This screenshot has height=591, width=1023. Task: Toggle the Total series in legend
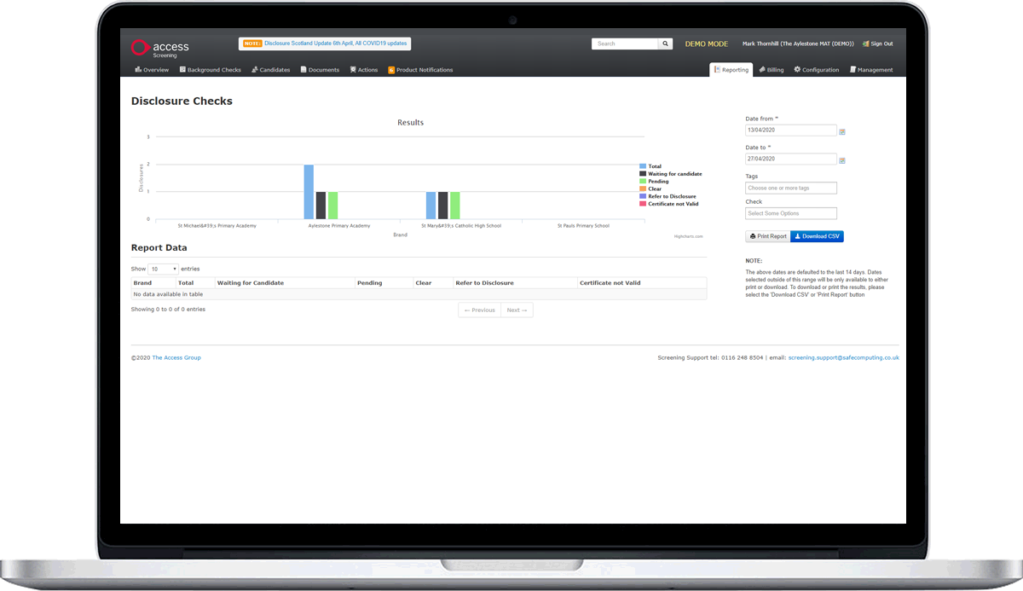pyautogui.click(x=654, y=166)
